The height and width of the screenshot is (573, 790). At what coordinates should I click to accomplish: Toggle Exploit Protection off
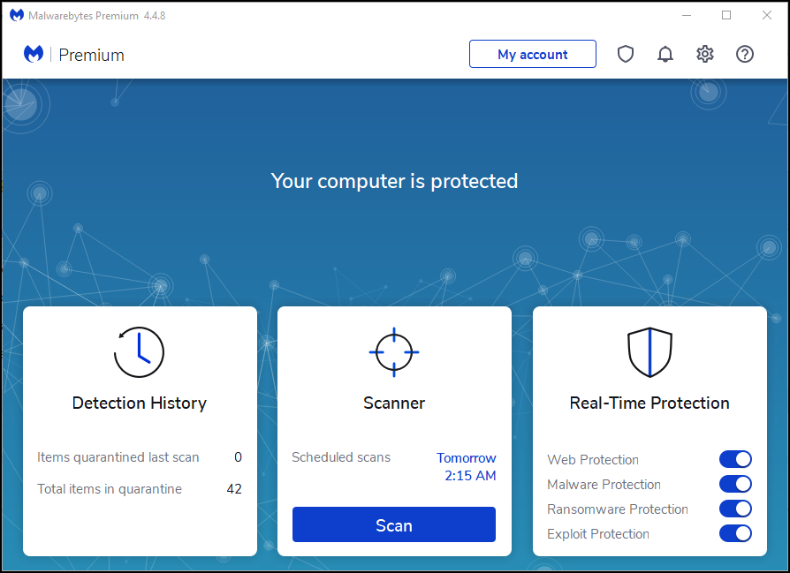pyautogui.click(x=735, y=533)
